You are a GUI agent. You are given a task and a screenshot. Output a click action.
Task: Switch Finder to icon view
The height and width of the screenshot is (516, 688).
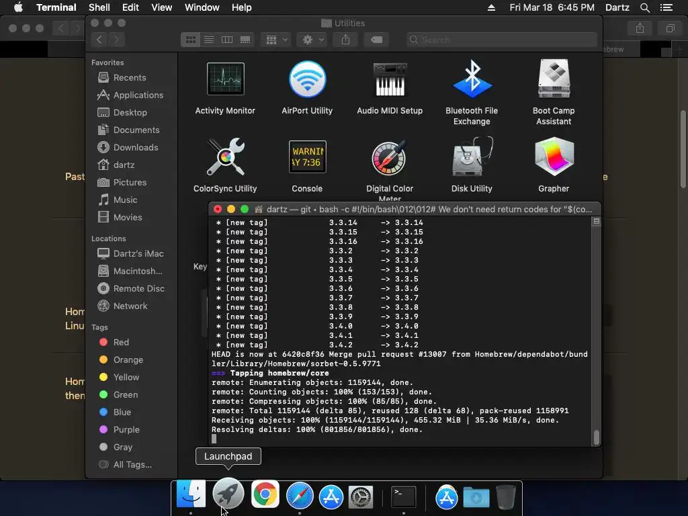[x=190, y=40]
